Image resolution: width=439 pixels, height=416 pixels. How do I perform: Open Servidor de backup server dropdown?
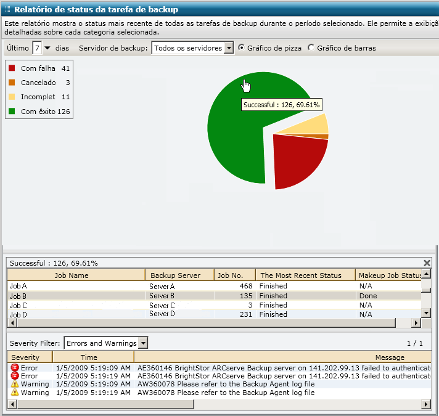(x=229, y=48)
